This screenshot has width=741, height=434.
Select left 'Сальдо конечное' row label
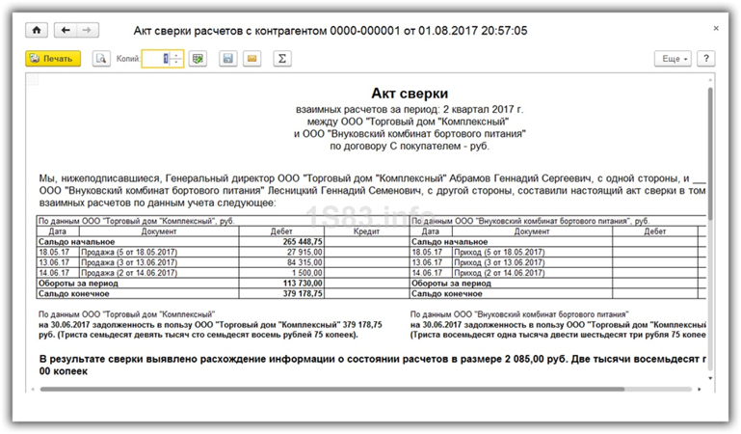(74, 293)
